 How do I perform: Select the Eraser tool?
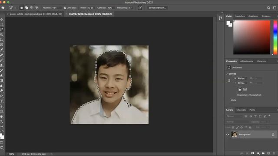pyautogui.click(x=2, y=75)
